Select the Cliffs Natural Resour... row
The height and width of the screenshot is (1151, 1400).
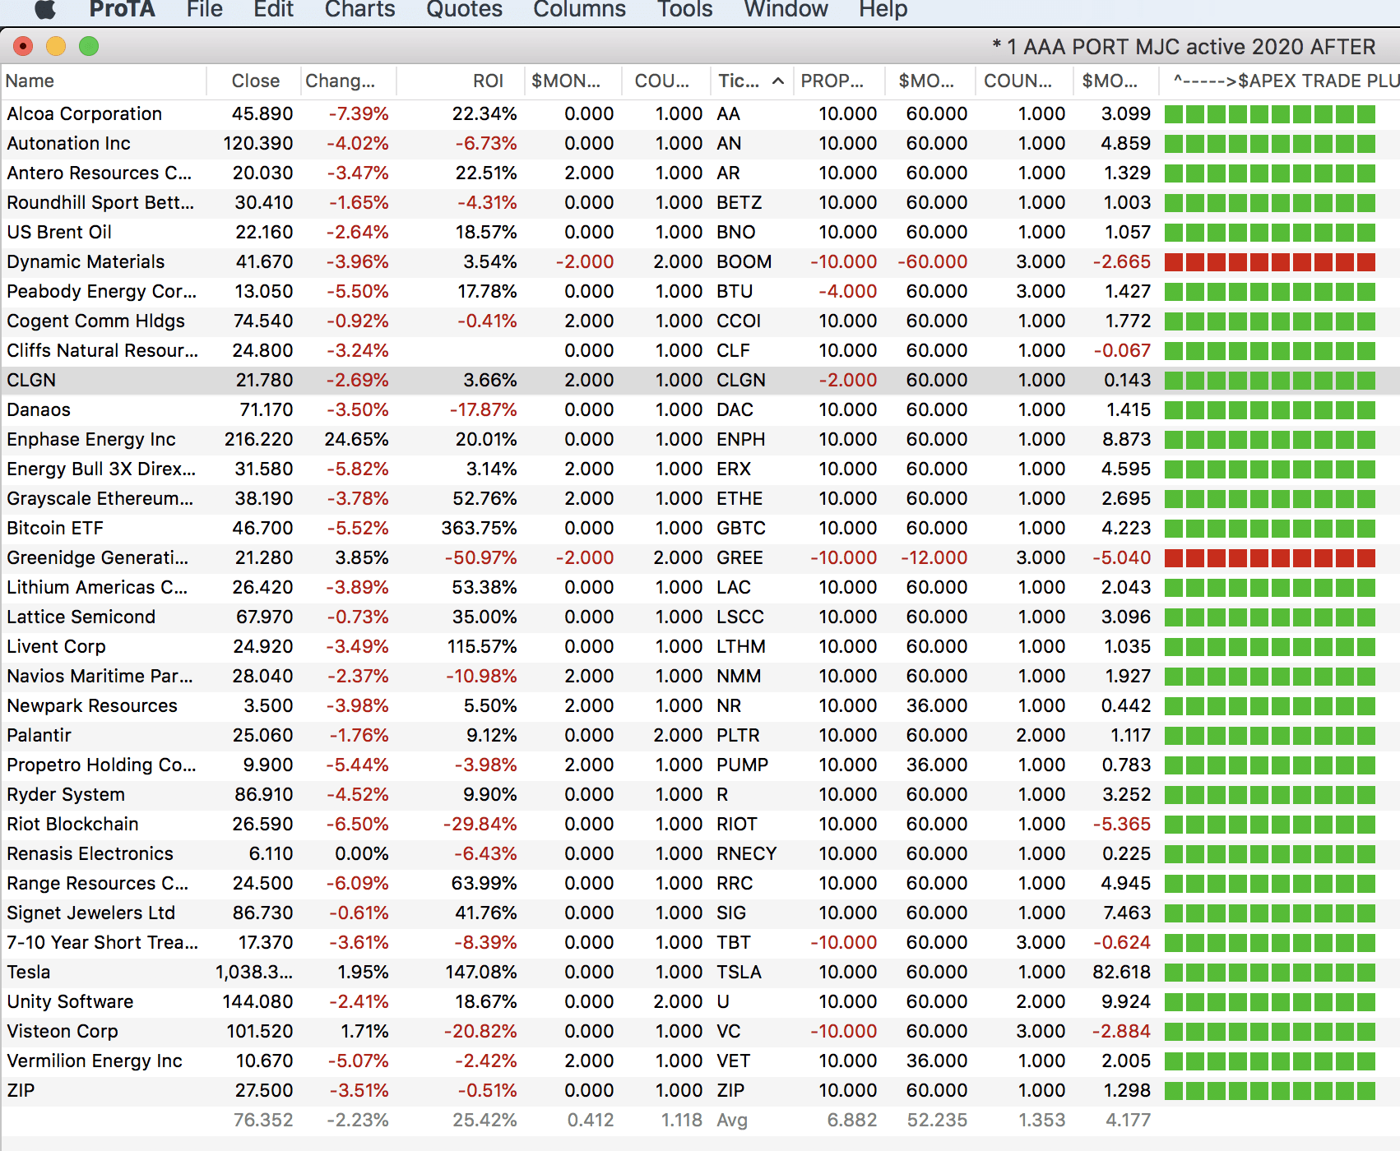pos(700,351)
